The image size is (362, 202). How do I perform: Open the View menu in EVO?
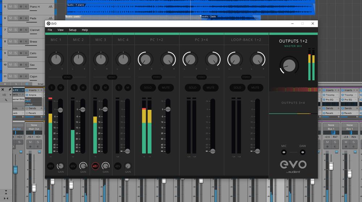(60, 30)
